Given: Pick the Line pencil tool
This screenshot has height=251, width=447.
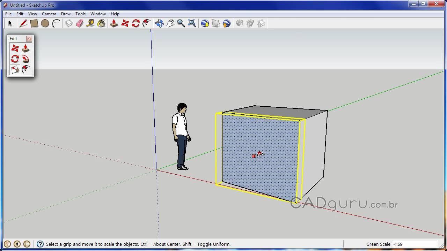Looking at the screenshot, I should coord(23,23).
